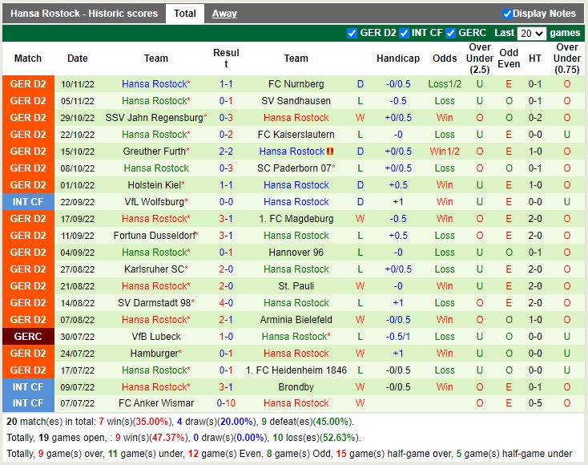
Task: Click the 1-1 result for FC Nurnberg match
Action: pyautogui.click(x=226, y=84)
